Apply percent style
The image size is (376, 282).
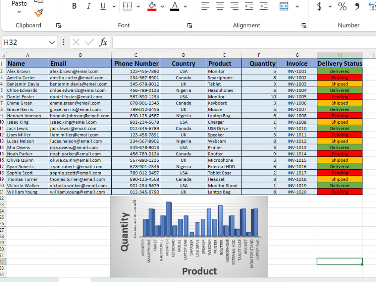point(342,6)
